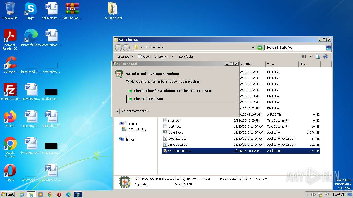Click the taskbar clock showing 11:47 AM
The width and height of the screenshot is (353, 198).
(339, 194)
